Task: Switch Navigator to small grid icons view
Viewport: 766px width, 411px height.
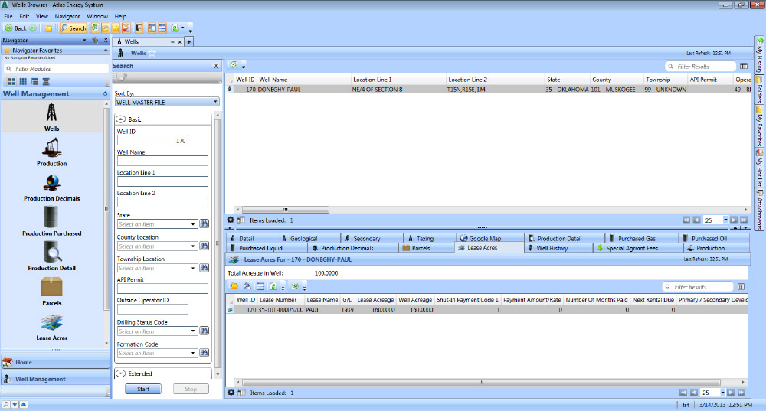Action: pyautogui.click(x=23, y=82)
